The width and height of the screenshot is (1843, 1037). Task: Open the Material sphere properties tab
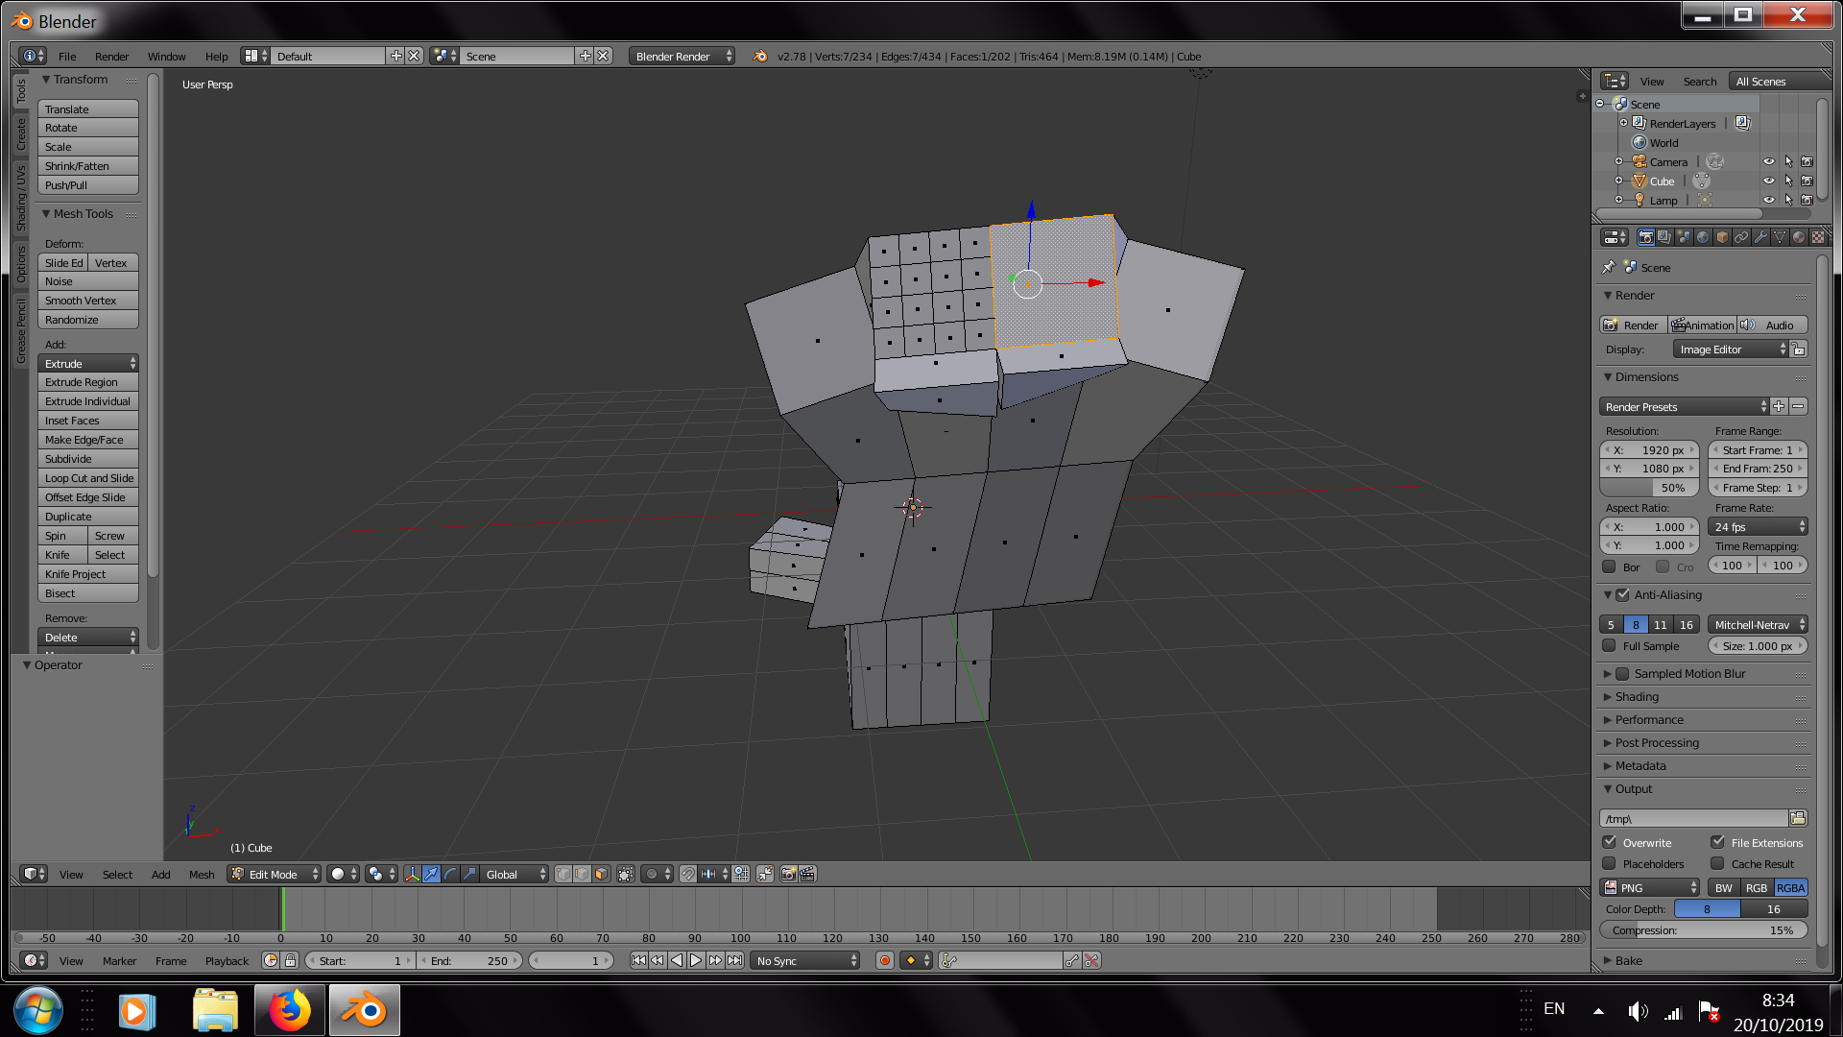point(1799,237)
